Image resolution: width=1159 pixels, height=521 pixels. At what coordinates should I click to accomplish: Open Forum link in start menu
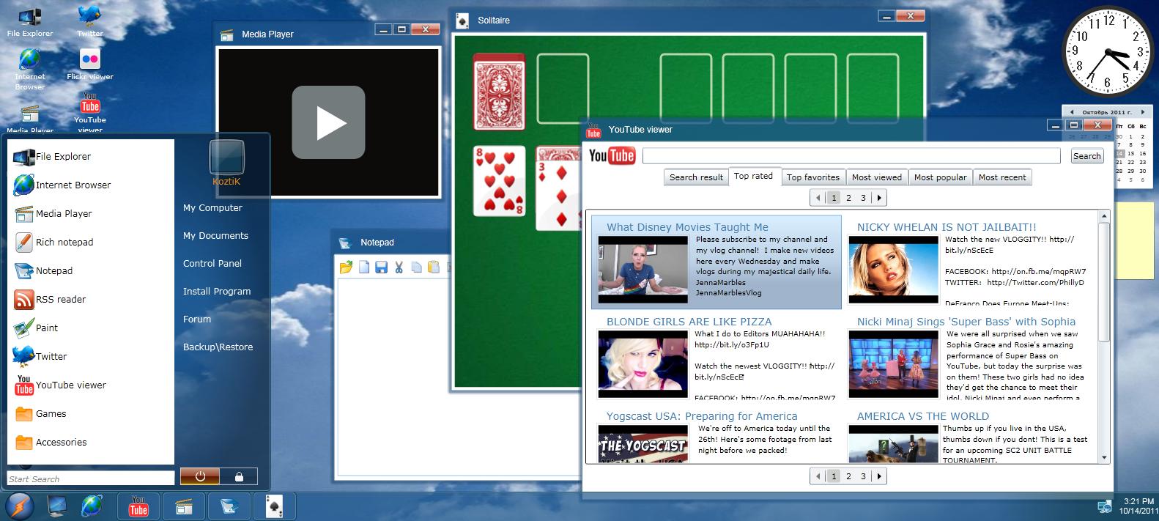197,319
